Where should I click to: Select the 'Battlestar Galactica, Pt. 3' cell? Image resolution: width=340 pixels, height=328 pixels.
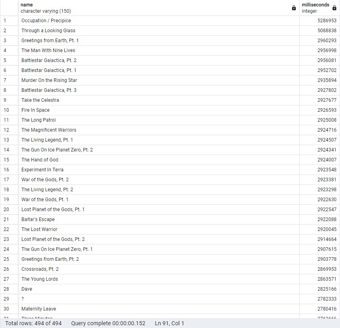pyautogui.click(x=159, y=90)
